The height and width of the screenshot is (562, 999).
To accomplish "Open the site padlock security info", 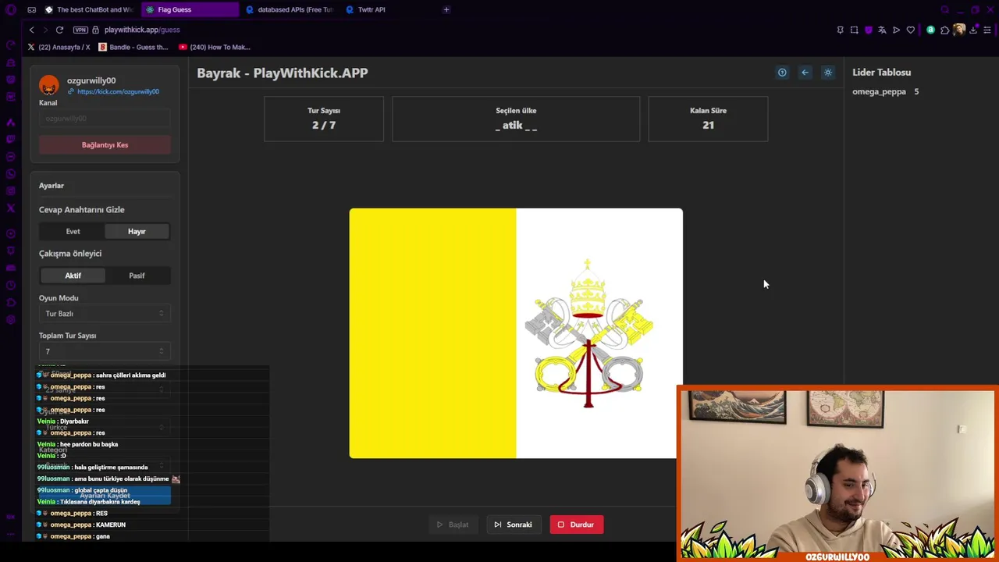I will coord(96,30).
